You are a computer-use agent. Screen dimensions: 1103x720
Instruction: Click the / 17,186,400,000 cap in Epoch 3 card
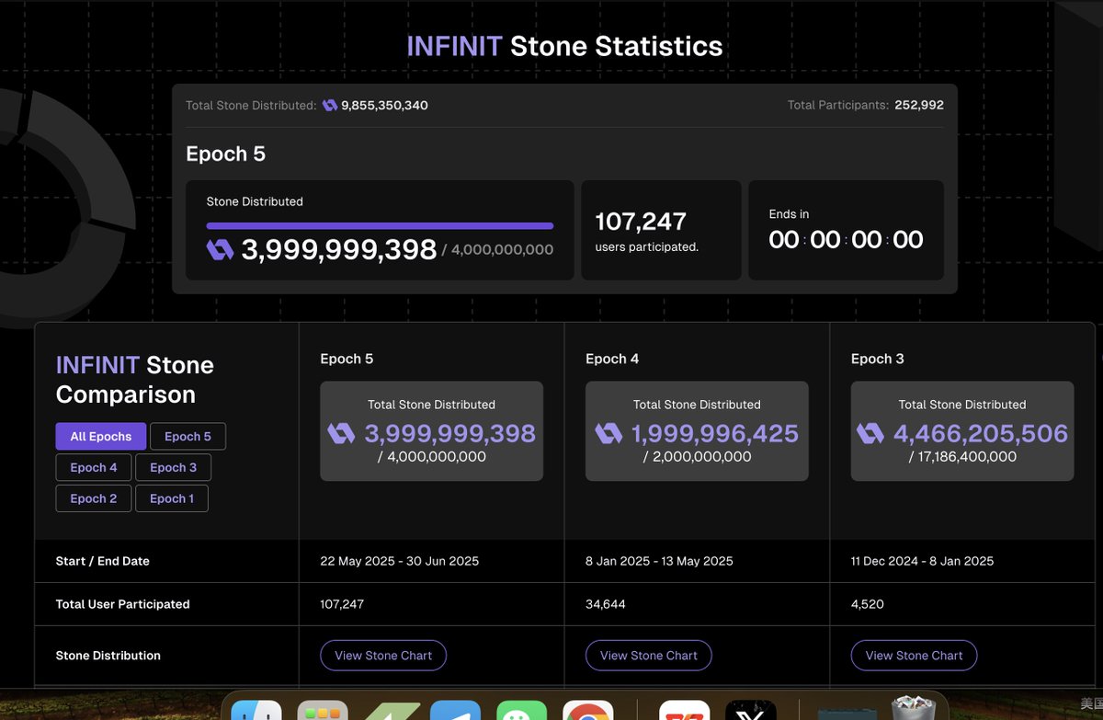pyautogui.click(x=962, y=457)
